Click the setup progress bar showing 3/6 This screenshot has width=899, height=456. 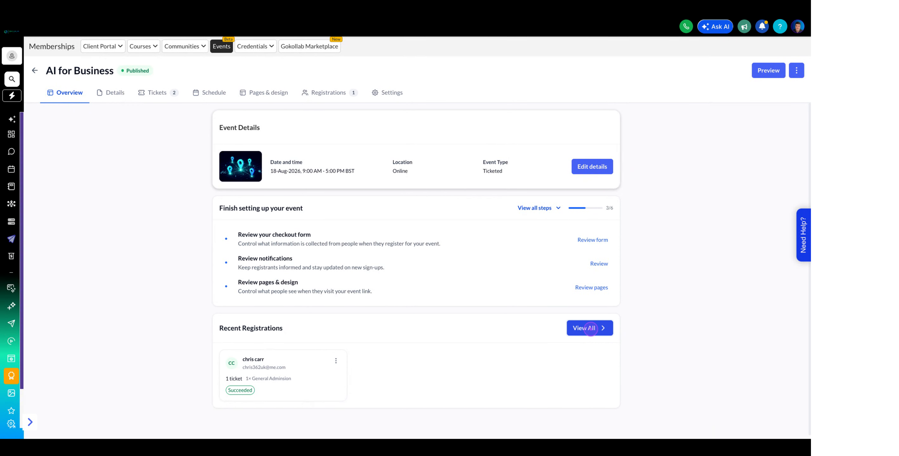pyautogui.click(x=585, y=208)
